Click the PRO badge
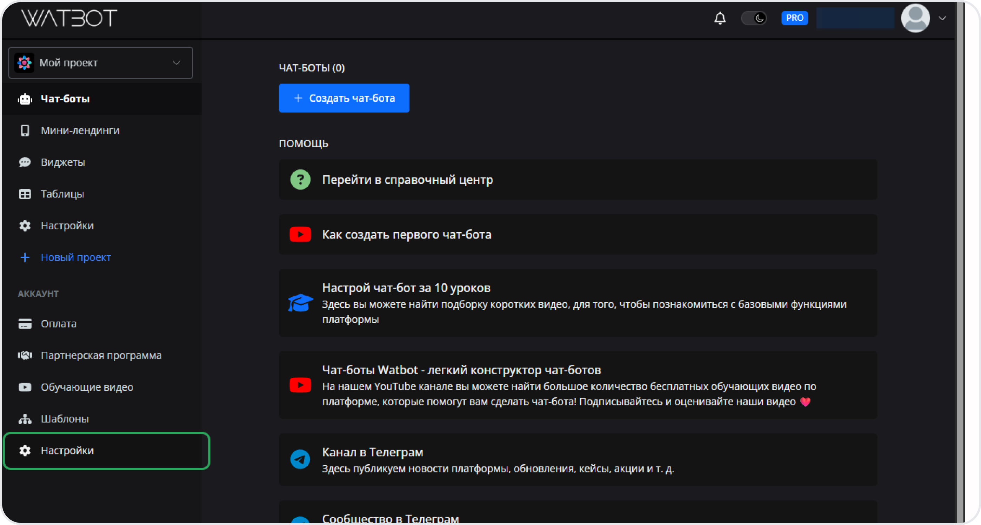This screenshot has width=981, height=525. tap(794, 18)
